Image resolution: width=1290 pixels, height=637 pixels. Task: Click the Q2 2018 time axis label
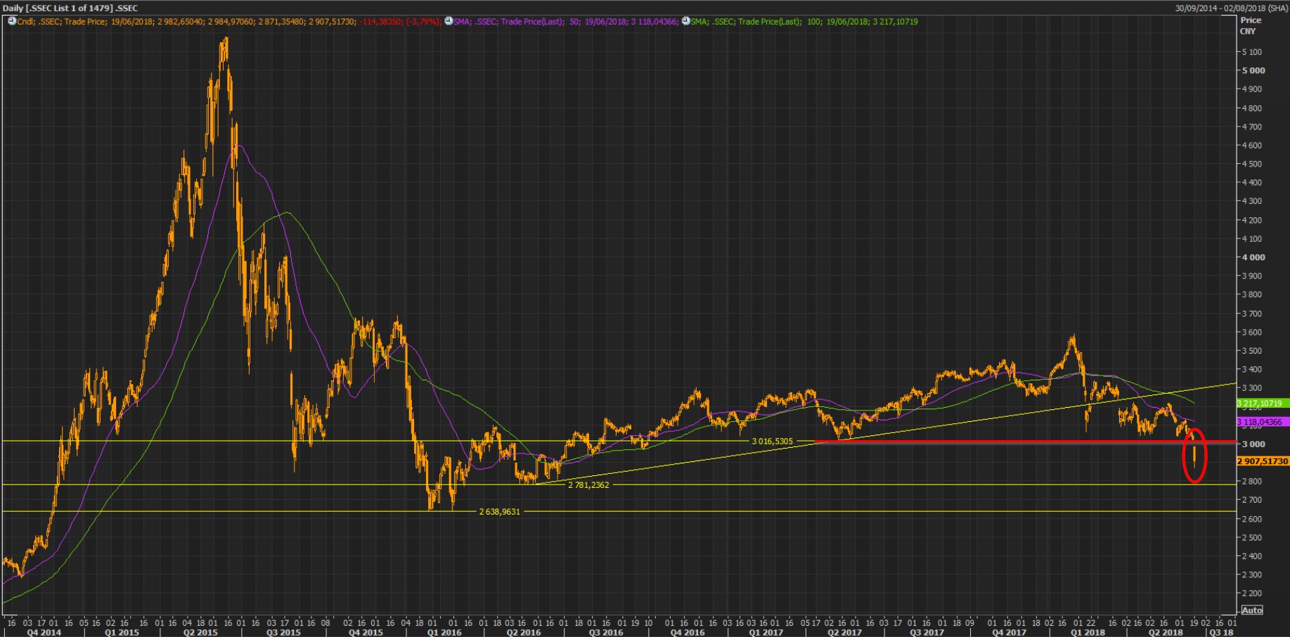1165,632
